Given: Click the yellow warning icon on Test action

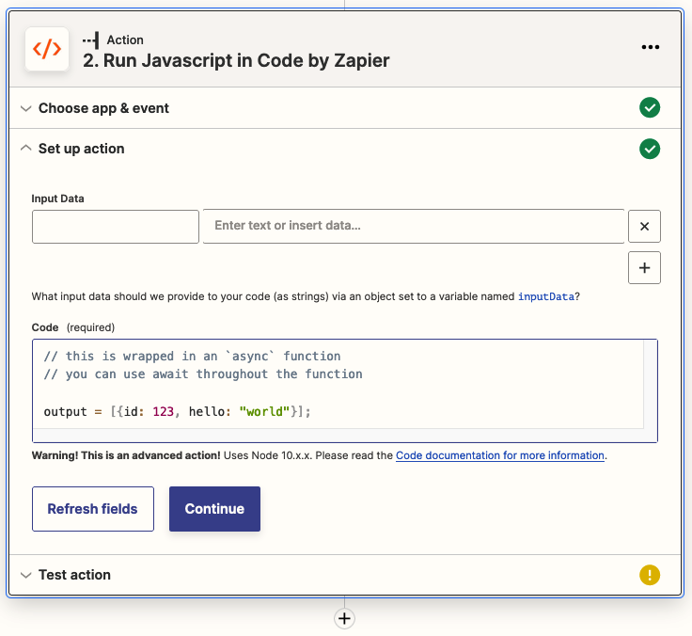Looking at the screenshot, I should coord(650,575).
